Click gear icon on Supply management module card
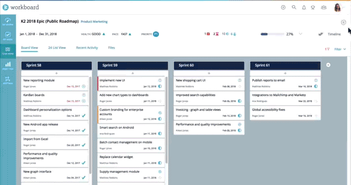The height and width of the screenshot is (185, 351). (x=160, y=172)
